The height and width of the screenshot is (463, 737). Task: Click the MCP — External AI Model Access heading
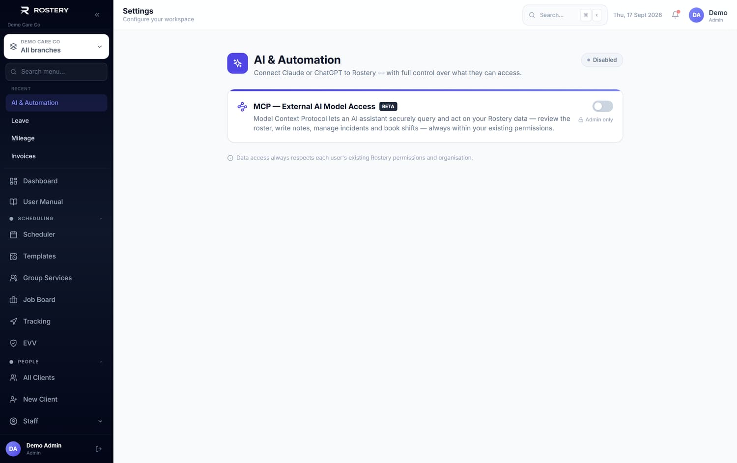pos(314,107)
